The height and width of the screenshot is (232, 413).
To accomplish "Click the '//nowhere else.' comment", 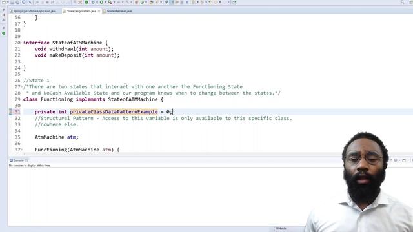I will click(x=57, y=124).
